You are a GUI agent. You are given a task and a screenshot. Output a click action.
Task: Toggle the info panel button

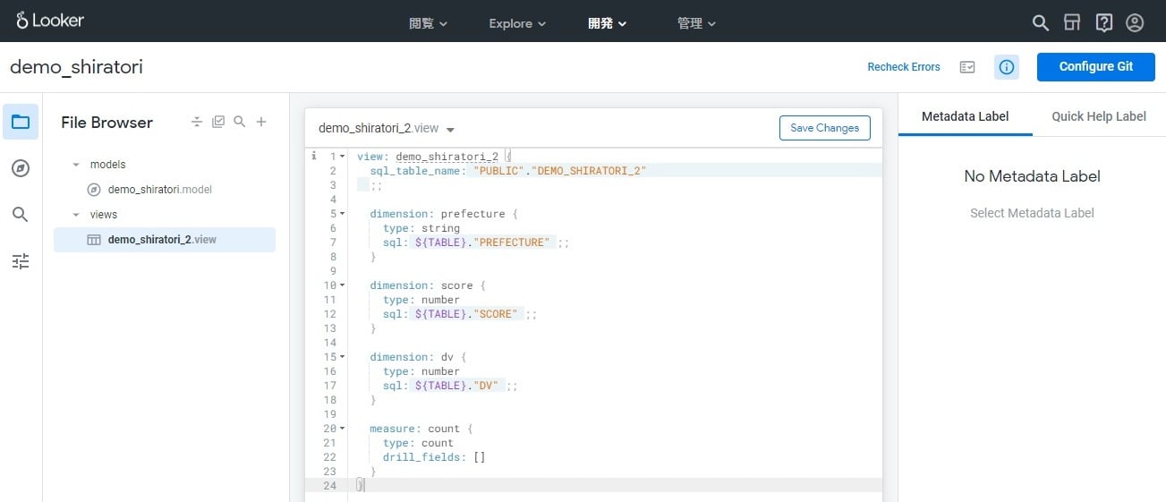(x=1007, y=67)
